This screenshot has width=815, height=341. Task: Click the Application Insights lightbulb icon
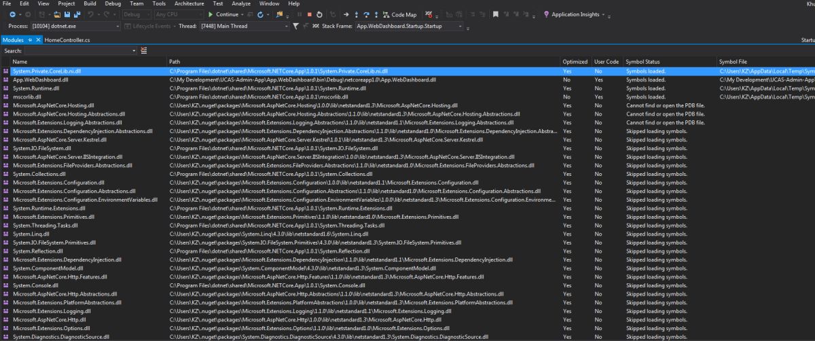coord(547,14)
